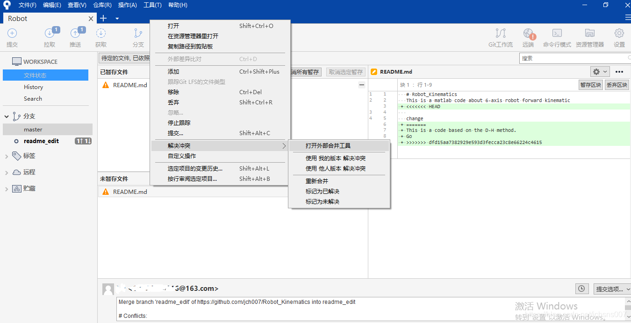Open the Git工作流 toolbar icon
The height and width of the screenshot is (323, 631).
tap(501, 33)
